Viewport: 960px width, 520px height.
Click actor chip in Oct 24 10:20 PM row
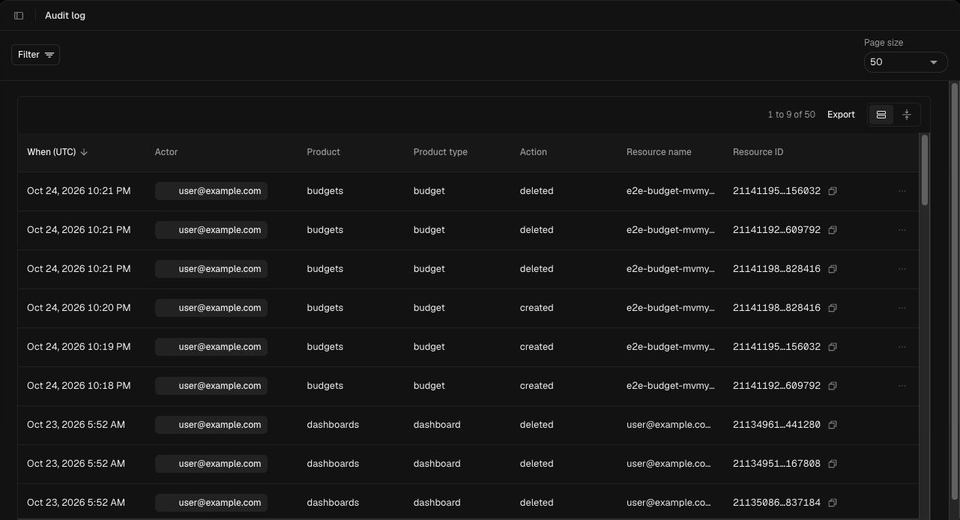211,308
